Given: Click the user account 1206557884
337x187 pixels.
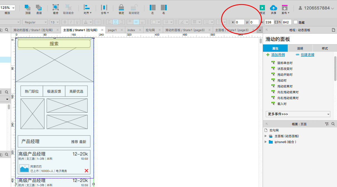Looking at the screenshot, I should click(x=316, y=8).
